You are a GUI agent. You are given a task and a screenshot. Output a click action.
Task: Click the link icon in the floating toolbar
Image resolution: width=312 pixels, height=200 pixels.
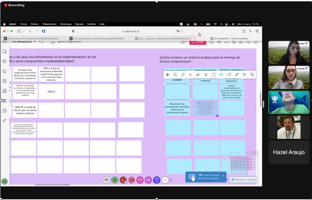pyautogui.click(x=237, y=75)
